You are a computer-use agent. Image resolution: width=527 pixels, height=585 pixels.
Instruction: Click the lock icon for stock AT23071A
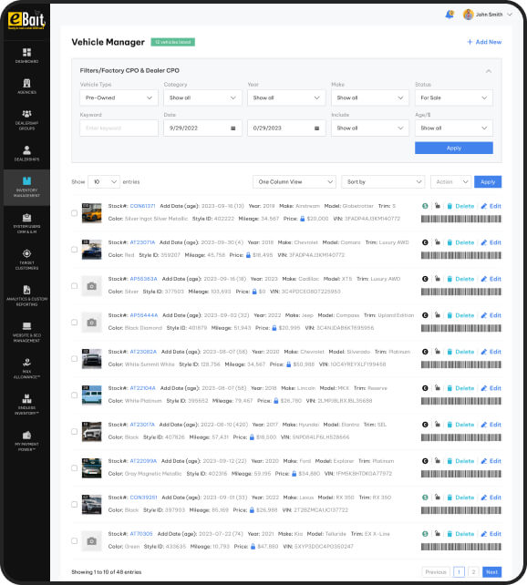point(437,242)
